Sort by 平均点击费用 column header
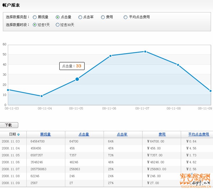Image resolution: width=213 pixels, height=189 pixels. tap(198, 134)
